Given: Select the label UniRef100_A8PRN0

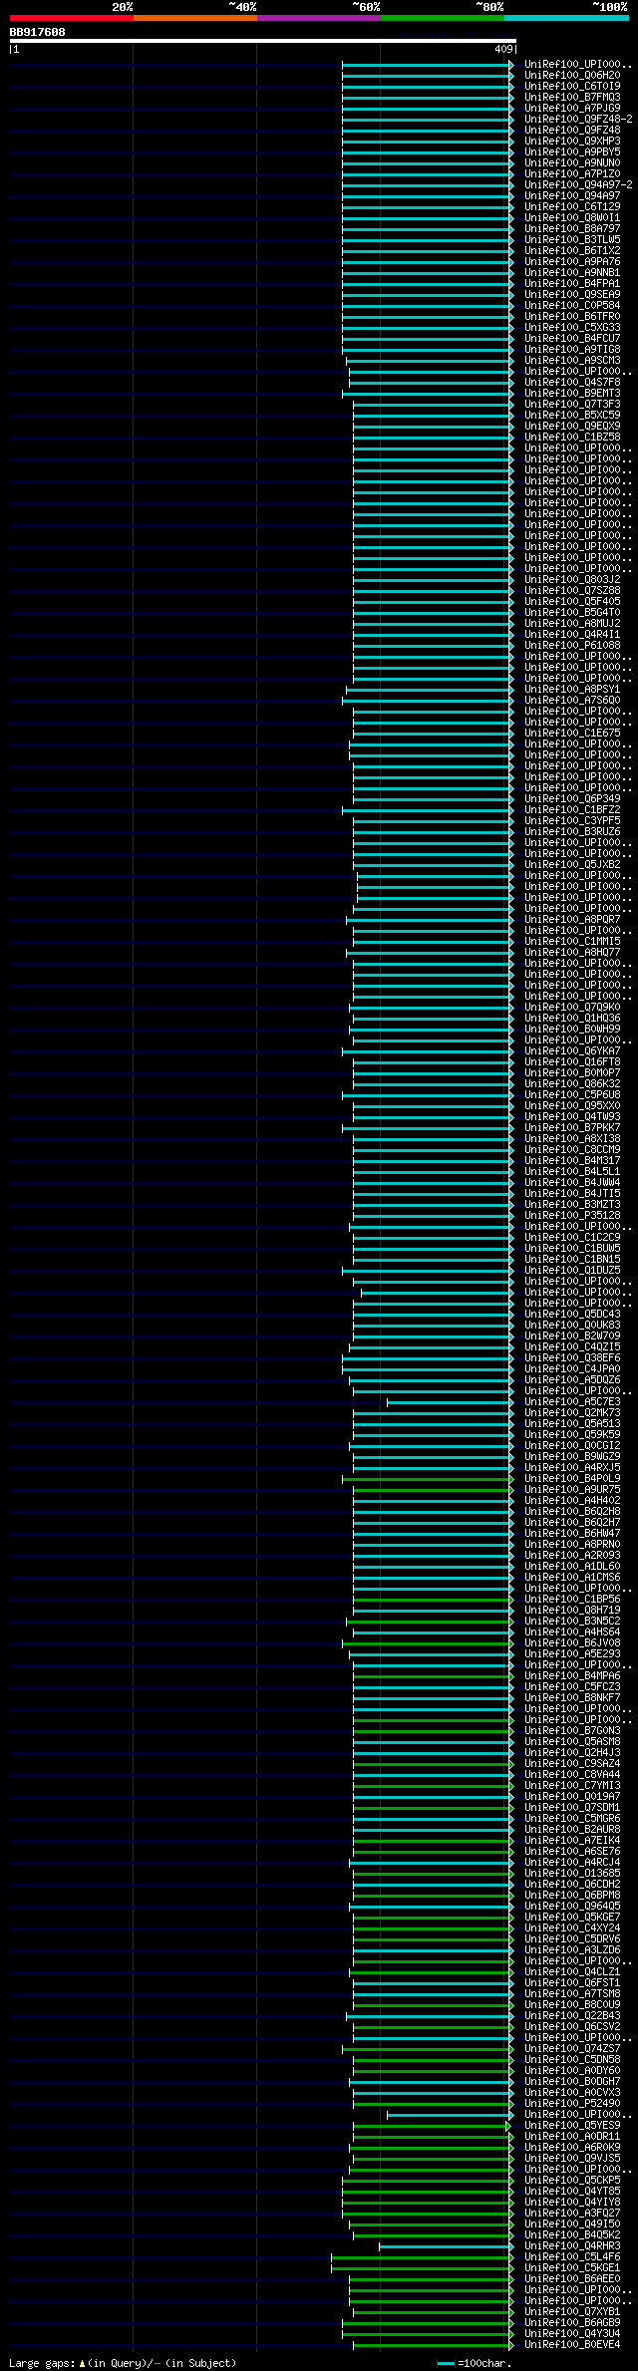Looking at the screenshot, I should click(572, 1545).
